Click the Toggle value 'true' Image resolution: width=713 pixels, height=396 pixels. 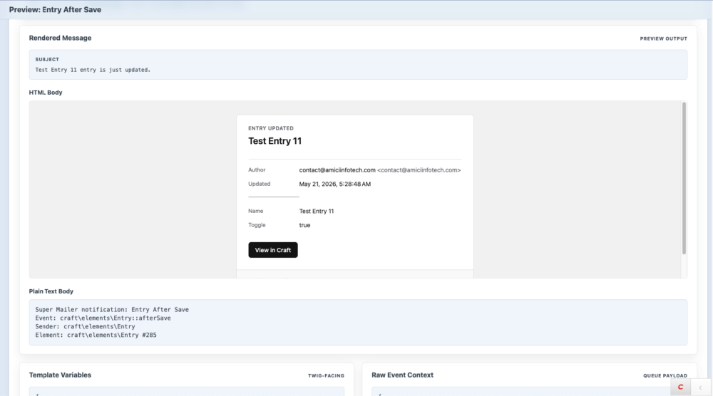304,225
